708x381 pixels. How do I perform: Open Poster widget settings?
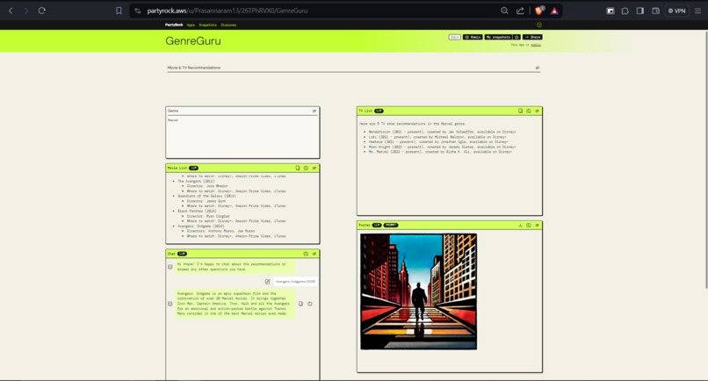[x=537, y=225]
